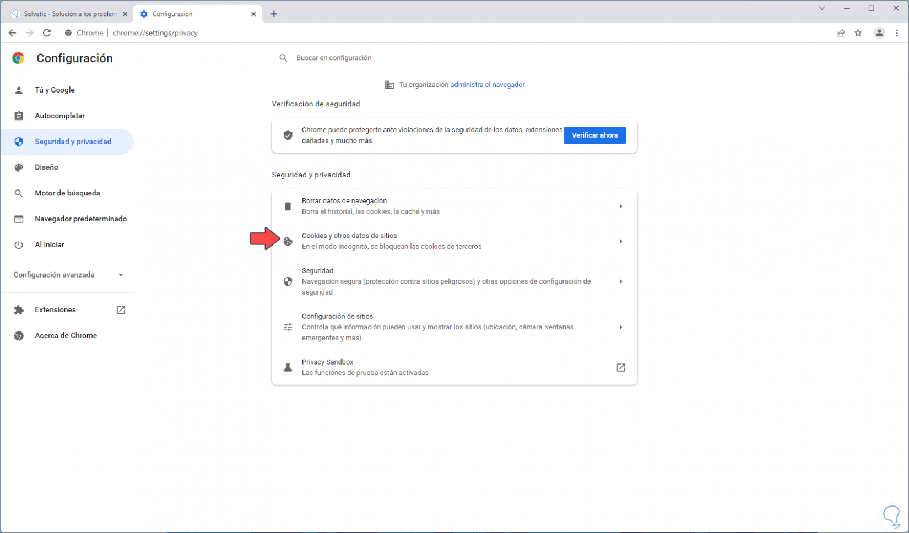Click the Seguridad row shield icon
Image resolution: width=909 pixels, height=533 pixels.
pyautogui.click(x=288, y=281)
